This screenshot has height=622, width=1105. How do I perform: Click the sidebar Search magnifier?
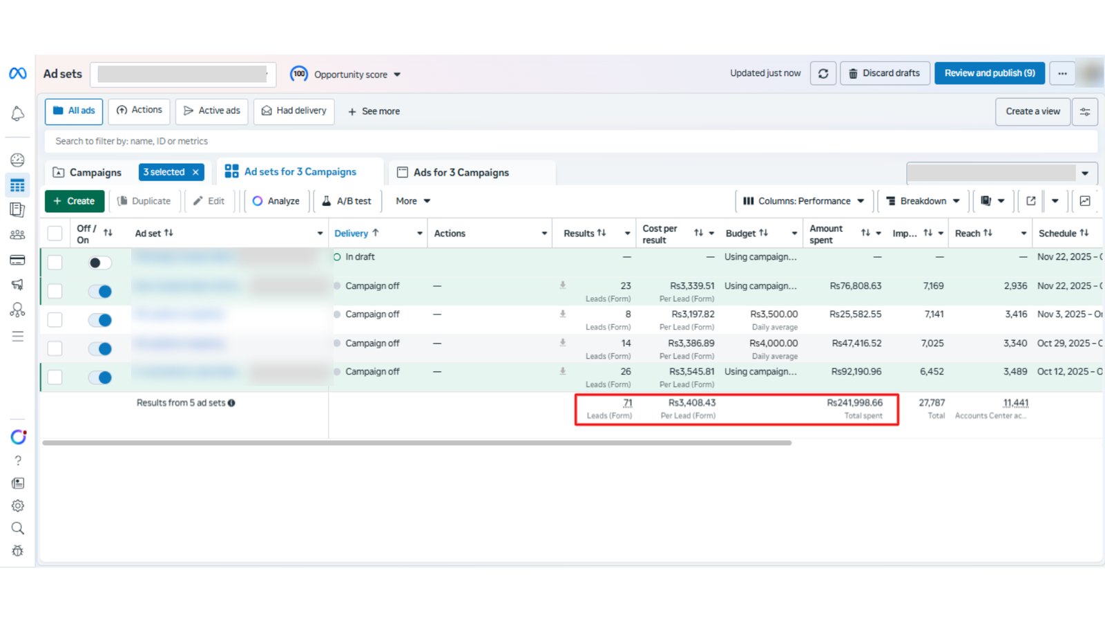point(18,529)
